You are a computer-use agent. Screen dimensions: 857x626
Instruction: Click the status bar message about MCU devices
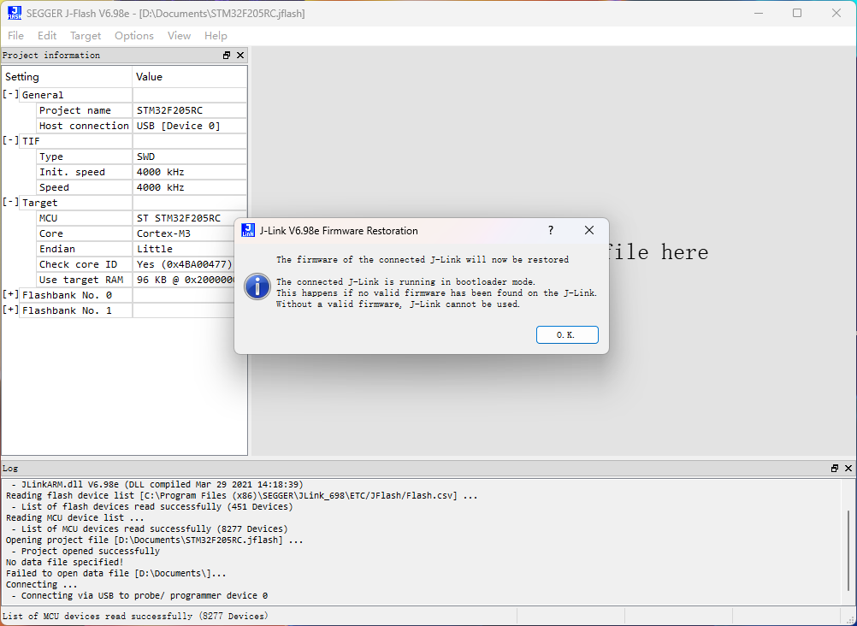135,616
